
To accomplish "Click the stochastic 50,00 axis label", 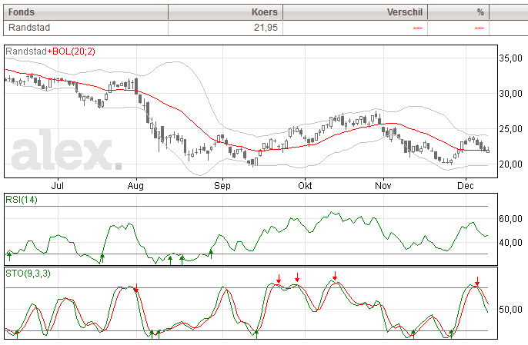I will [510, 309].
